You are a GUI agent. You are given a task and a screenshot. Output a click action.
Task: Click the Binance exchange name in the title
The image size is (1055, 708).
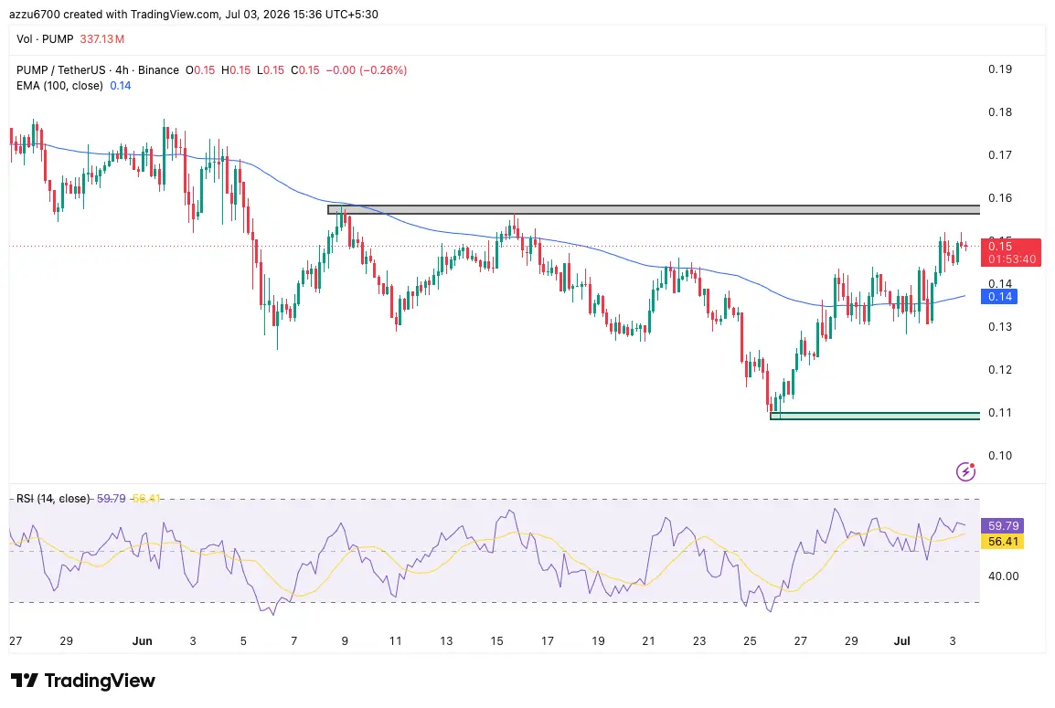(159, 70)
